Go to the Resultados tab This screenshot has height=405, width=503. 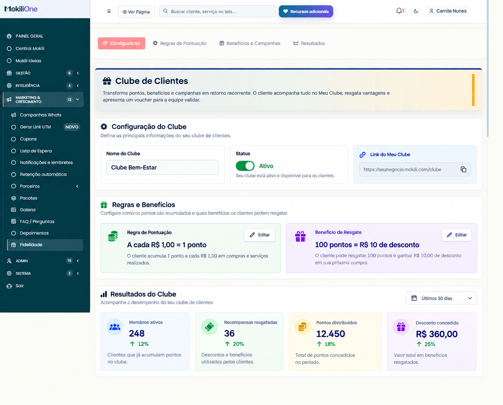point(309,43)
